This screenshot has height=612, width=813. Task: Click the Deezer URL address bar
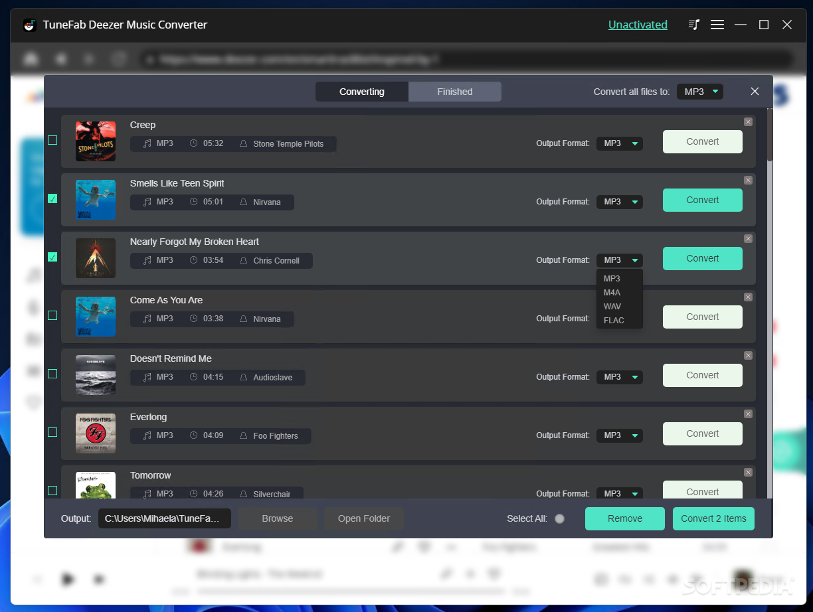pyautogui.click(x=465, y=59)
